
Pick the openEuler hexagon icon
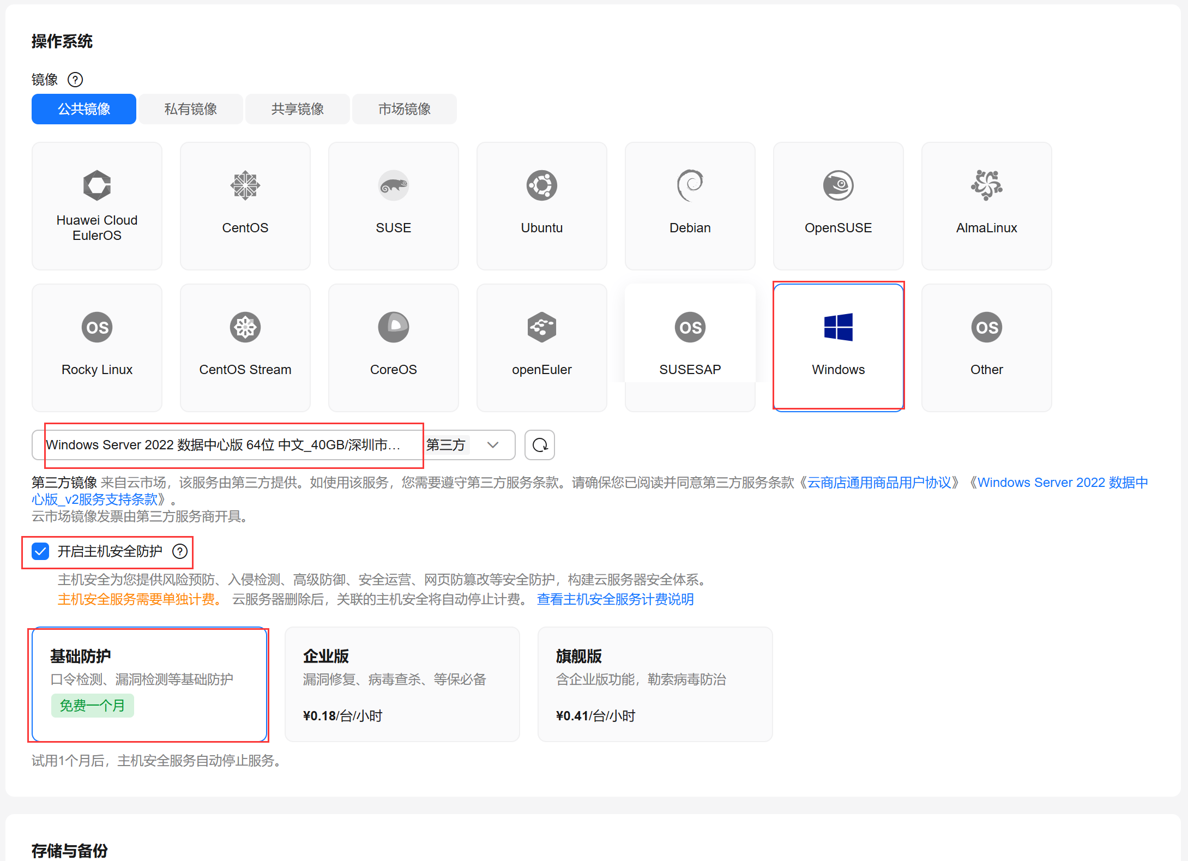[542, 327]
